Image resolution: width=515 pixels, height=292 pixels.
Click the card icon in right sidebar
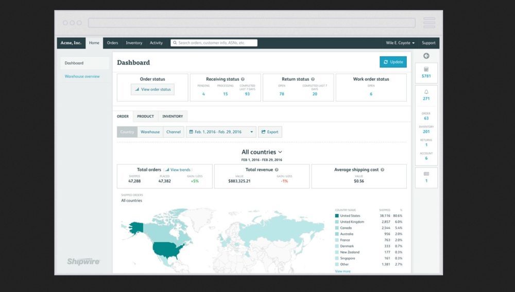tap(426, 174)
